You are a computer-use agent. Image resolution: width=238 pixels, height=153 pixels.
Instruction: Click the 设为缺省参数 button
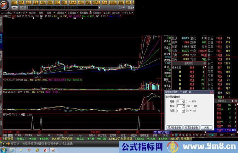point(174,128)
